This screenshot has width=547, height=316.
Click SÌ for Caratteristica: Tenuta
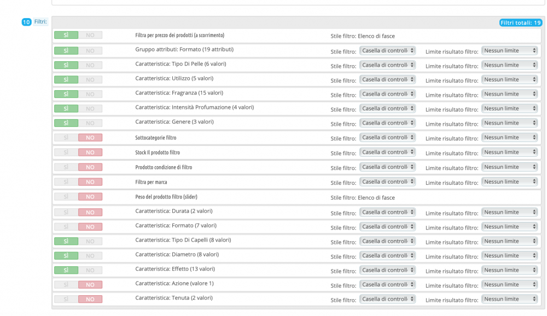[66, 299]
